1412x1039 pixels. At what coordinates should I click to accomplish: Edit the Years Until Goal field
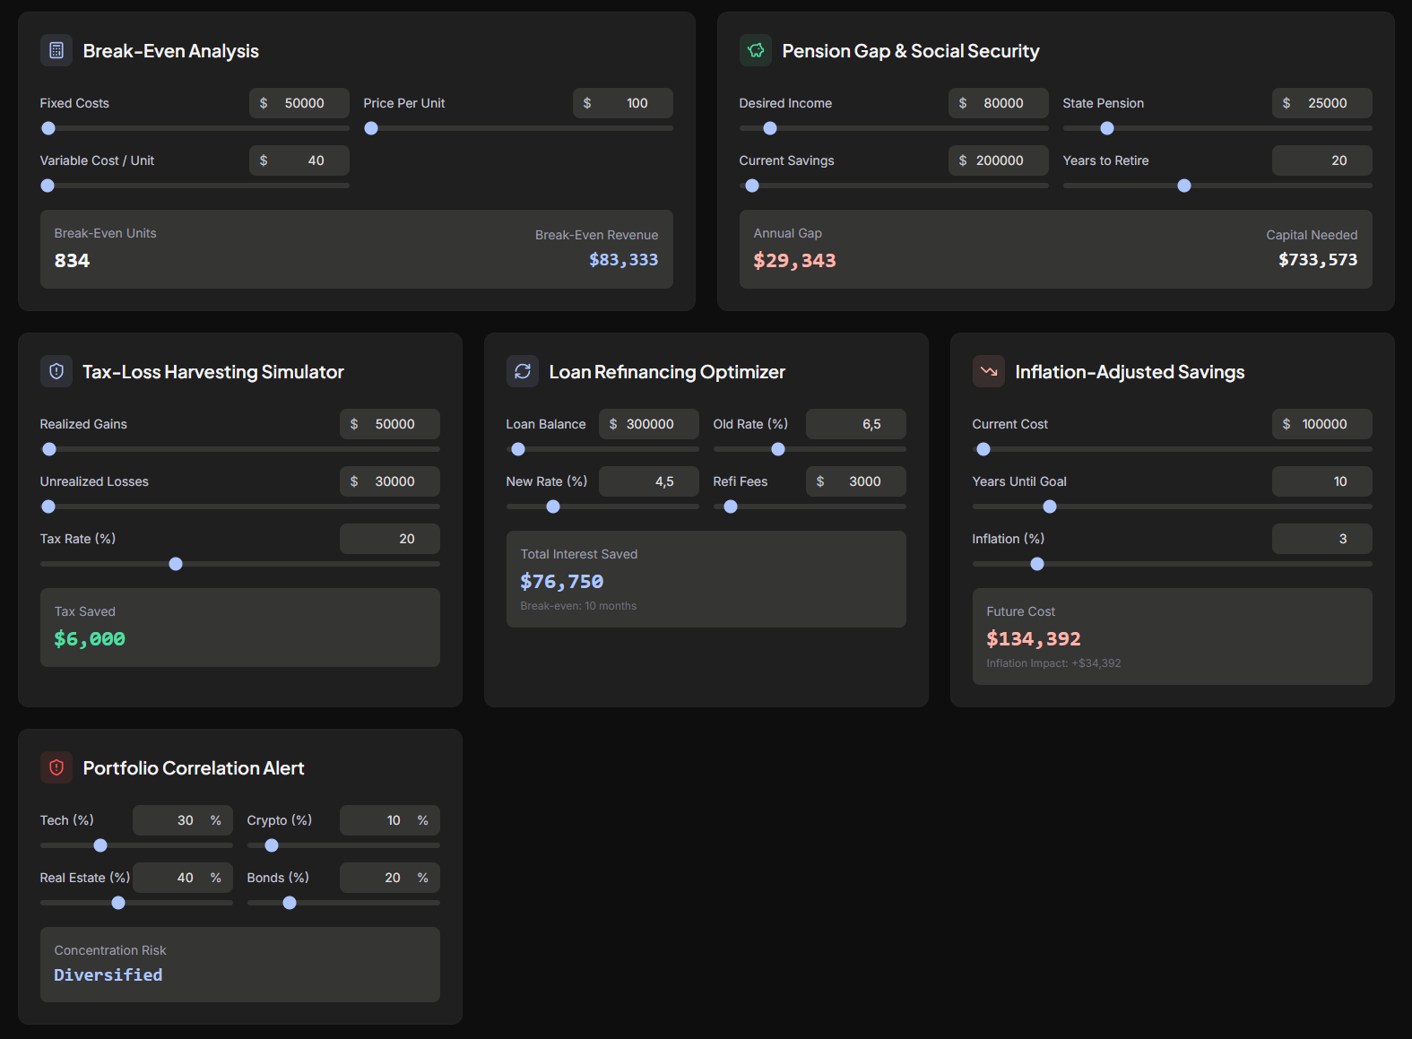coord(1322,481)
